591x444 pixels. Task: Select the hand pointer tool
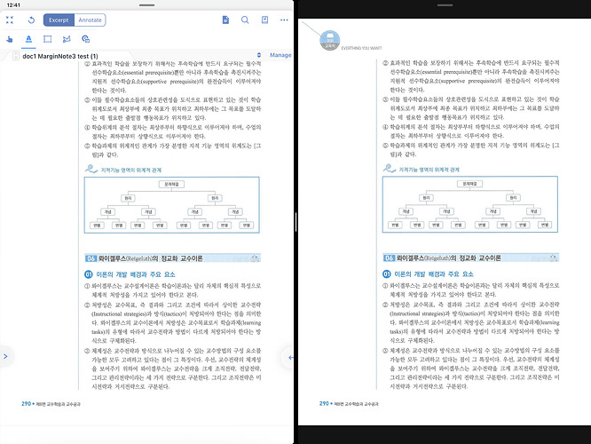pyautogui.click(x=10, y=39)
